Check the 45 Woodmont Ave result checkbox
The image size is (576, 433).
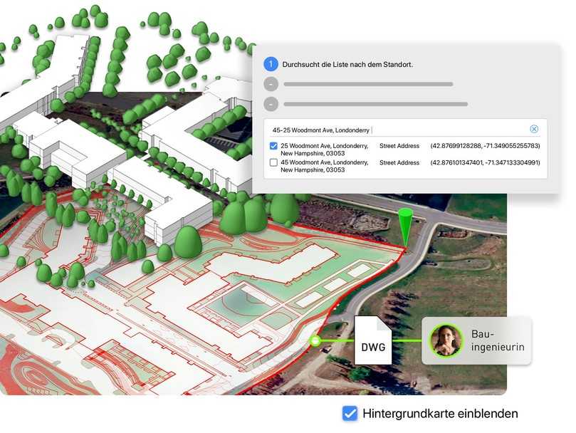point(273,162)
